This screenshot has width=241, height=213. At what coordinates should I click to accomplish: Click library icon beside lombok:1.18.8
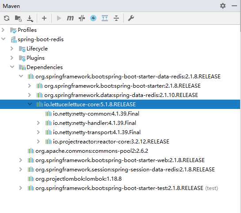coord(31,178)
